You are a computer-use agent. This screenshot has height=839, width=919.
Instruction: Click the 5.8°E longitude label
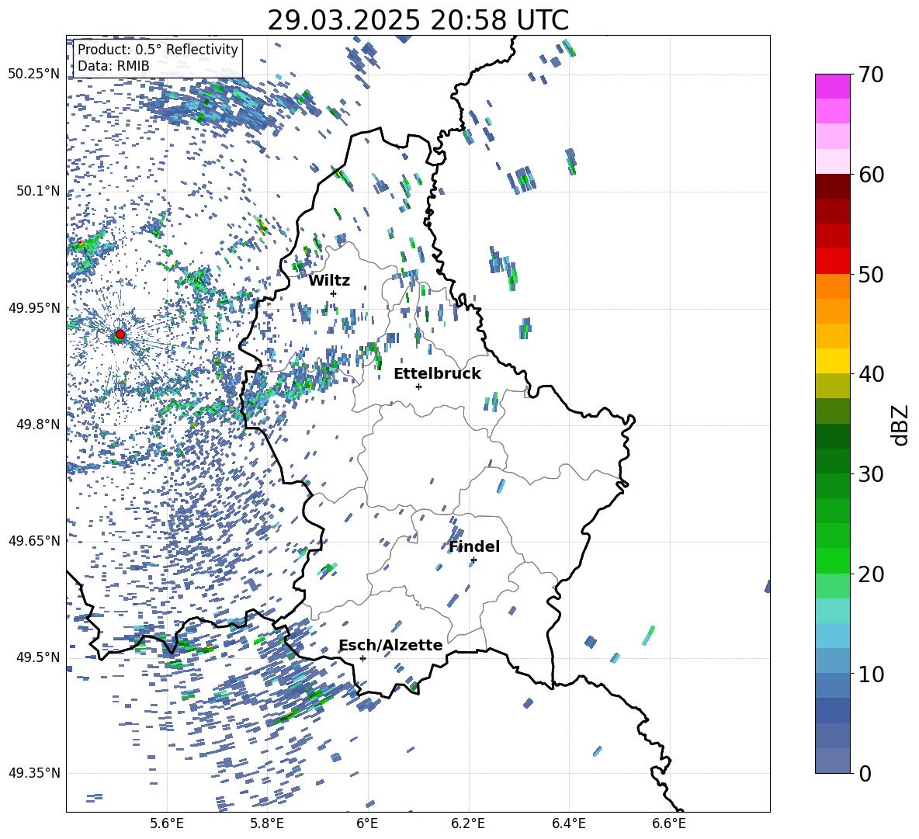click(267, 823)
